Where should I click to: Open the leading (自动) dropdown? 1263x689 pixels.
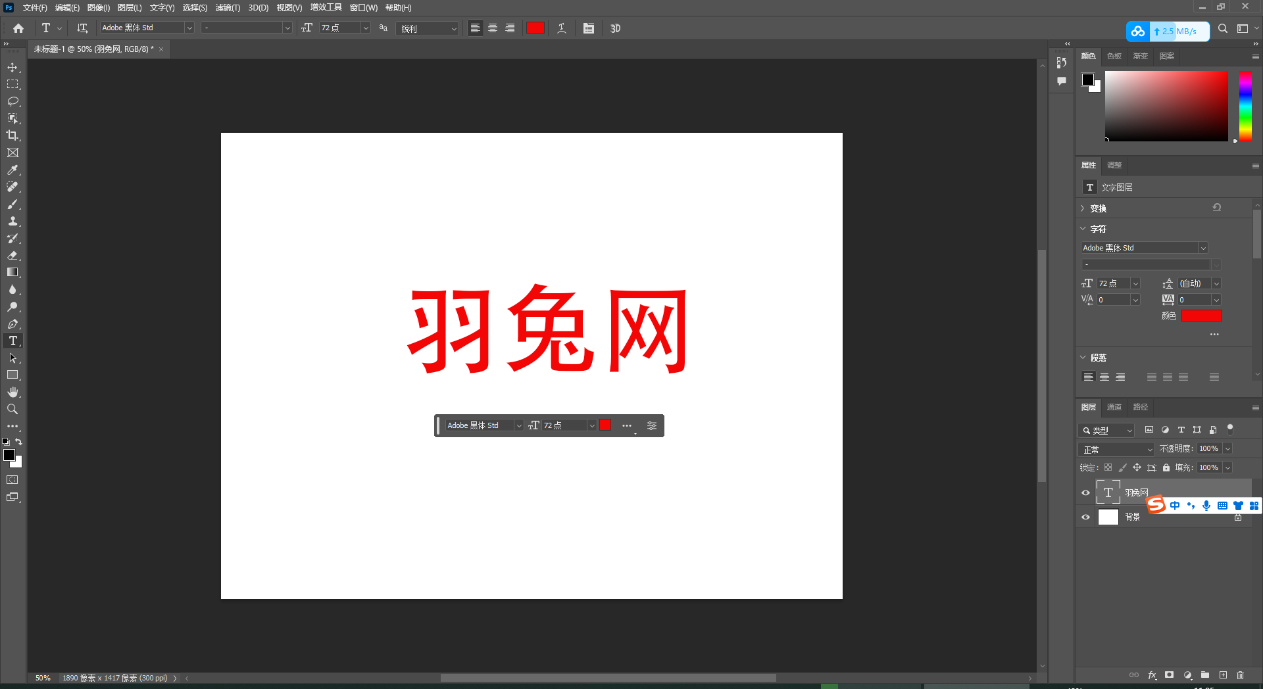click(1216, 283)
